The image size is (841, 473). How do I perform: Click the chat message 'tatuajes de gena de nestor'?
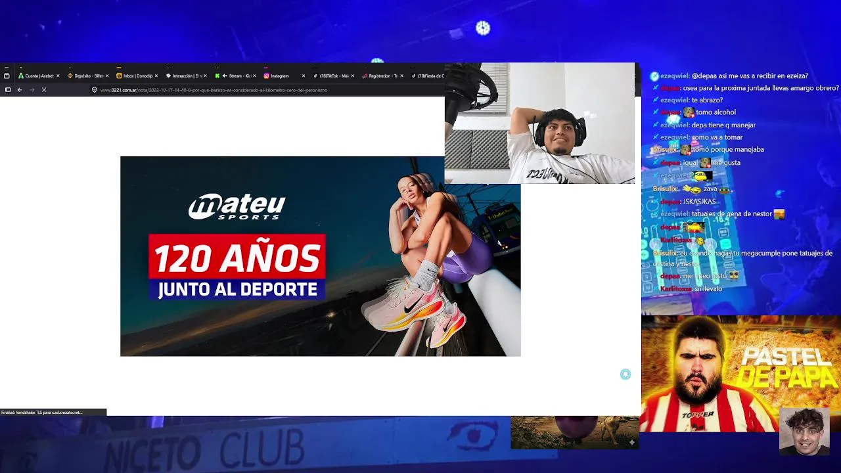click(x=731, y=214)
